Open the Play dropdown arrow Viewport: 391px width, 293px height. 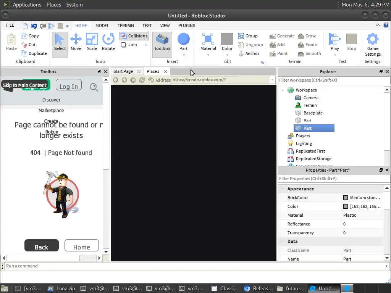point(335,55)
